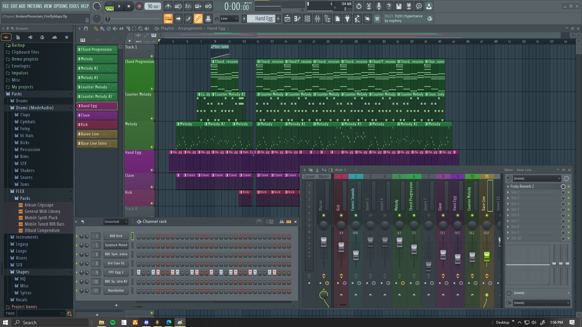Open the PATTERNS menu
This screenshot has height=327, width=582.
(35, 6)
